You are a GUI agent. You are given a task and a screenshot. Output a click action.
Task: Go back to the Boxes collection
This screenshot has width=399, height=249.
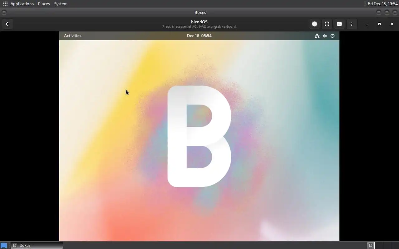[7, 24]
